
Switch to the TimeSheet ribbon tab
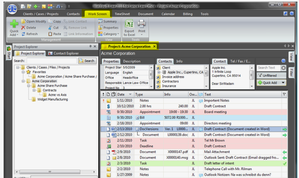coord(122,14)
